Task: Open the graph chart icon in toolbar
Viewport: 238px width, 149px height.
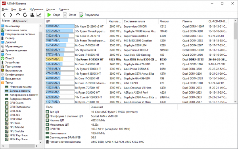Action: click(39, 15)
